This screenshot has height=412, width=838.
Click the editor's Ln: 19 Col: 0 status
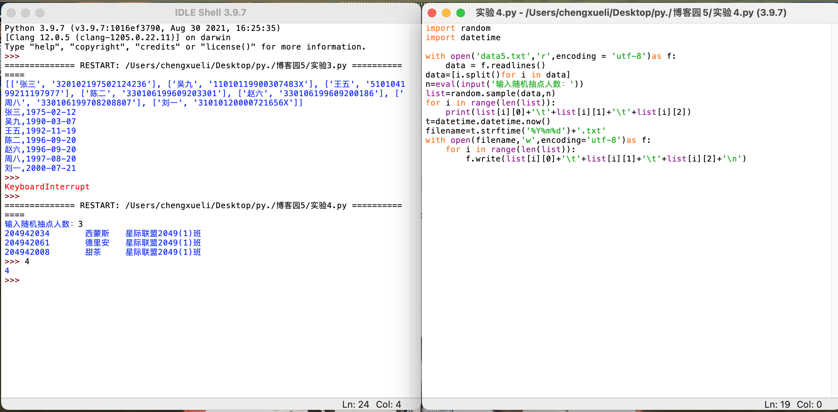793,404
